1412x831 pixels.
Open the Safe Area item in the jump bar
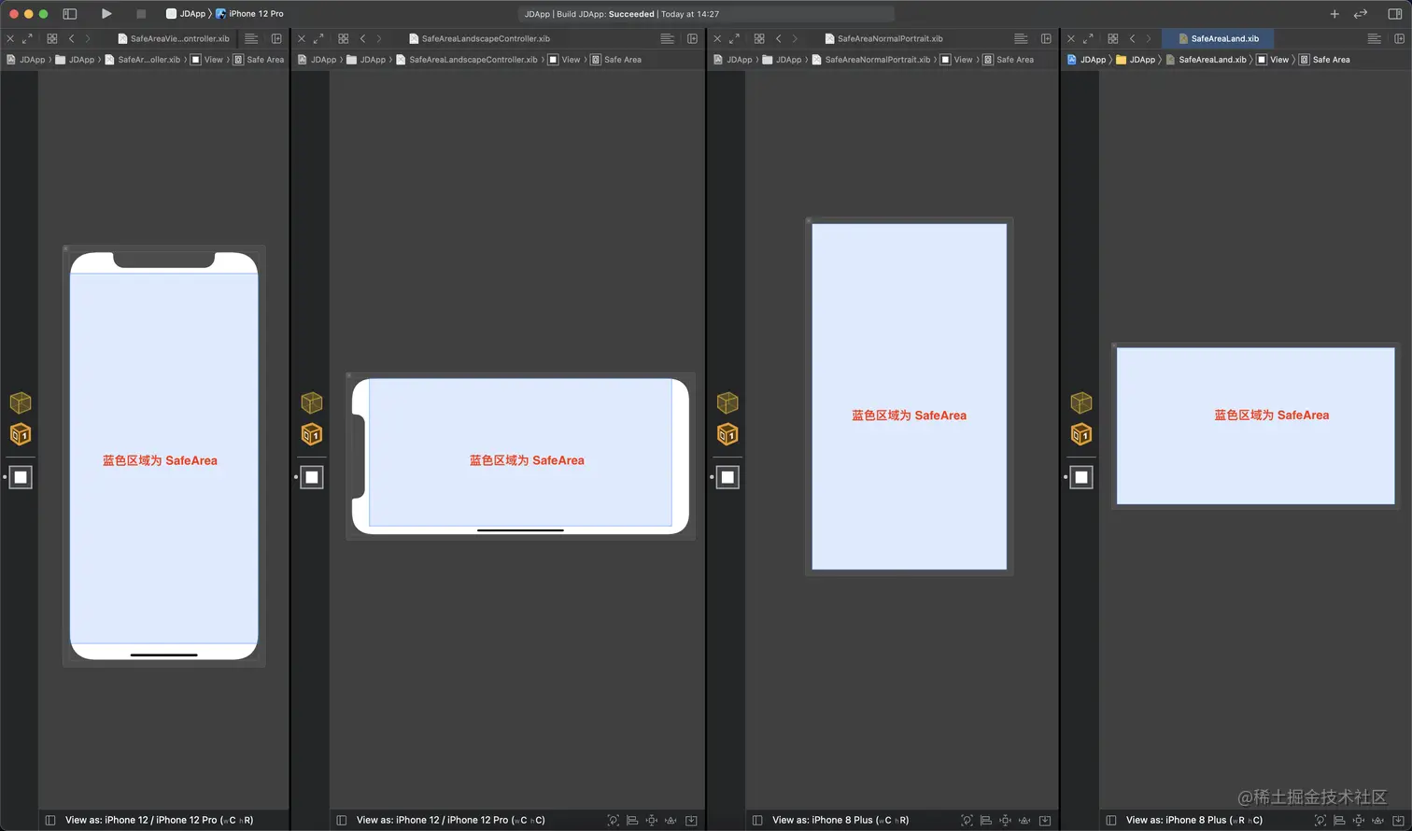pyautogui.click(x=264, y=59)
